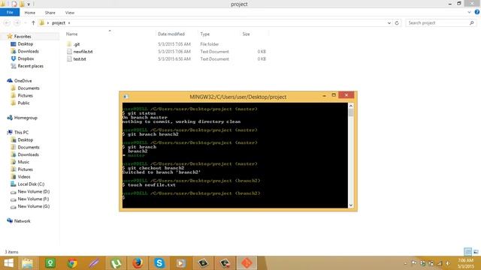Click the project breadcrumb in address bar

click(59, 23)
